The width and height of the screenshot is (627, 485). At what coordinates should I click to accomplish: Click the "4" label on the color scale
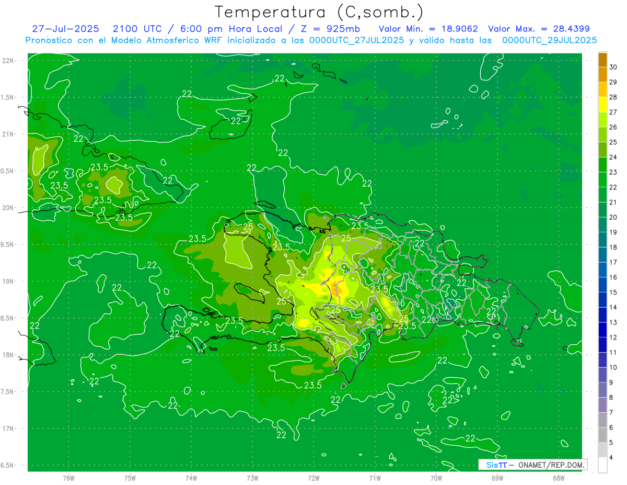pyautogui.click(x=612, y=458)
